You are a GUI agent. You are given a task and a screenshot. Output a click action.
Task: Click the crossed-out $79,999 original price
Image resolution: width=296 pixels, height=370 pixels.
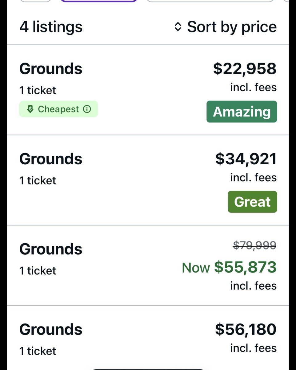coord(254,245)
